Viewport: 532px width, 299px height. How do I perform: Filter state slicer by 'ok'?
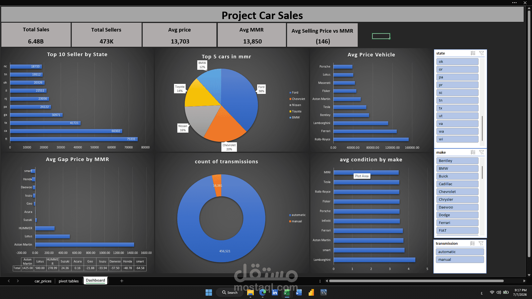pos(457,62)
